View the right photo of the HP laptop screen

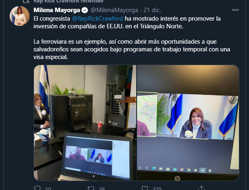point(188,123)
